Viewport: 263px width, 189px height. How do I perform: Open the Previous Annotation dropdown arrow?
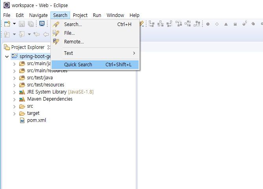30,34
